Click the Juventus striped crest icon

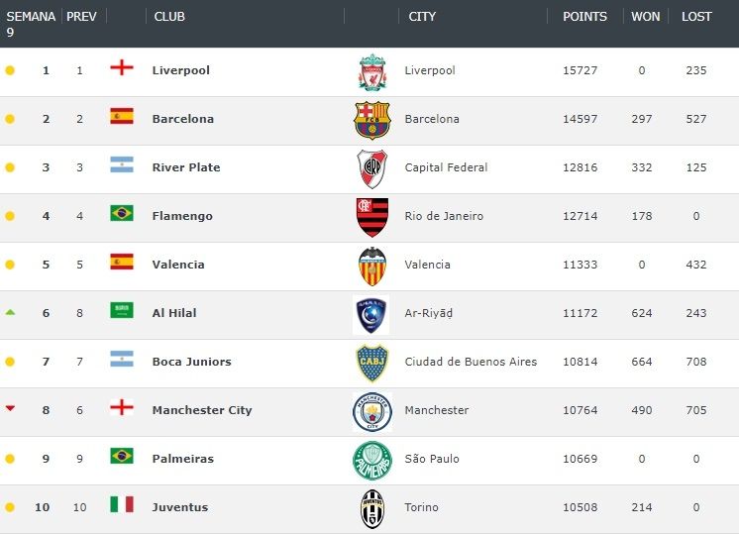tap(372, 508)
